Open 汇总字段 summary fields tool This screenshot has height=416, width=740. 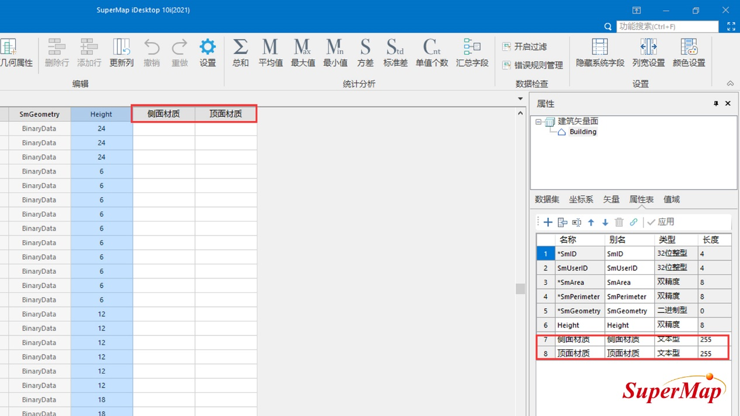472,52
